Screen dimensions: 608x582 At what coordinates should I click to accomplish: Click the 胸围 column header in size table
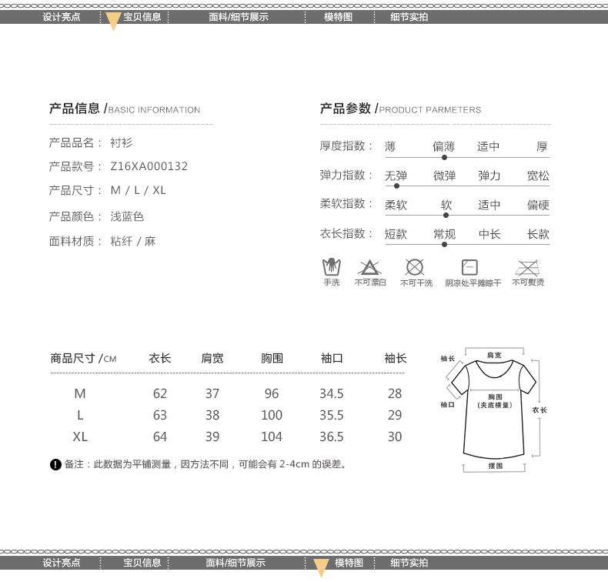click(x=272, y=358)
